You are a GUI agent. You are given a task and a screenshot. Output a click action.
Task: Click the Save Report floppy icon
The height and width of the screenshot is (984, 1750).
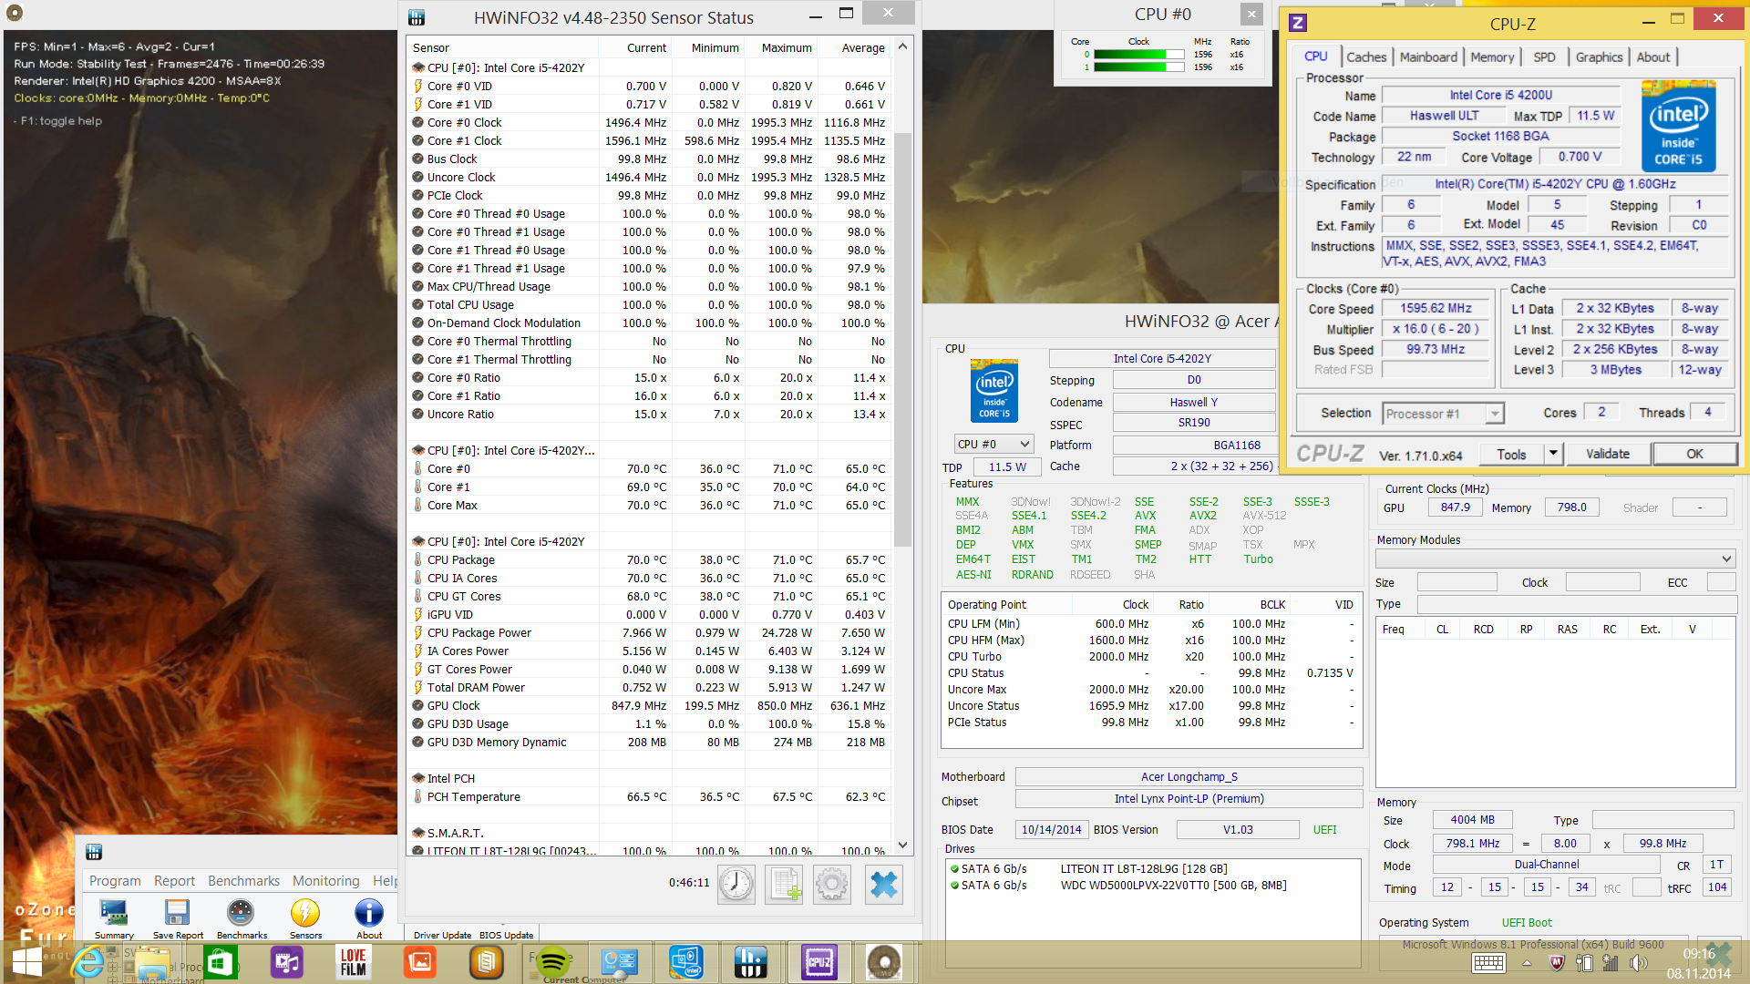pyautogui.click(x=178, y=913)
